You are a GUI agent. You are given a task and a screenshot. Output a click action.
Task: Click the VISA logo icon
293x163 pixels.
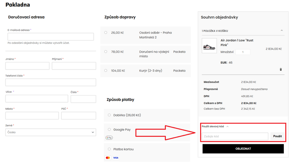tap(116, 158)
